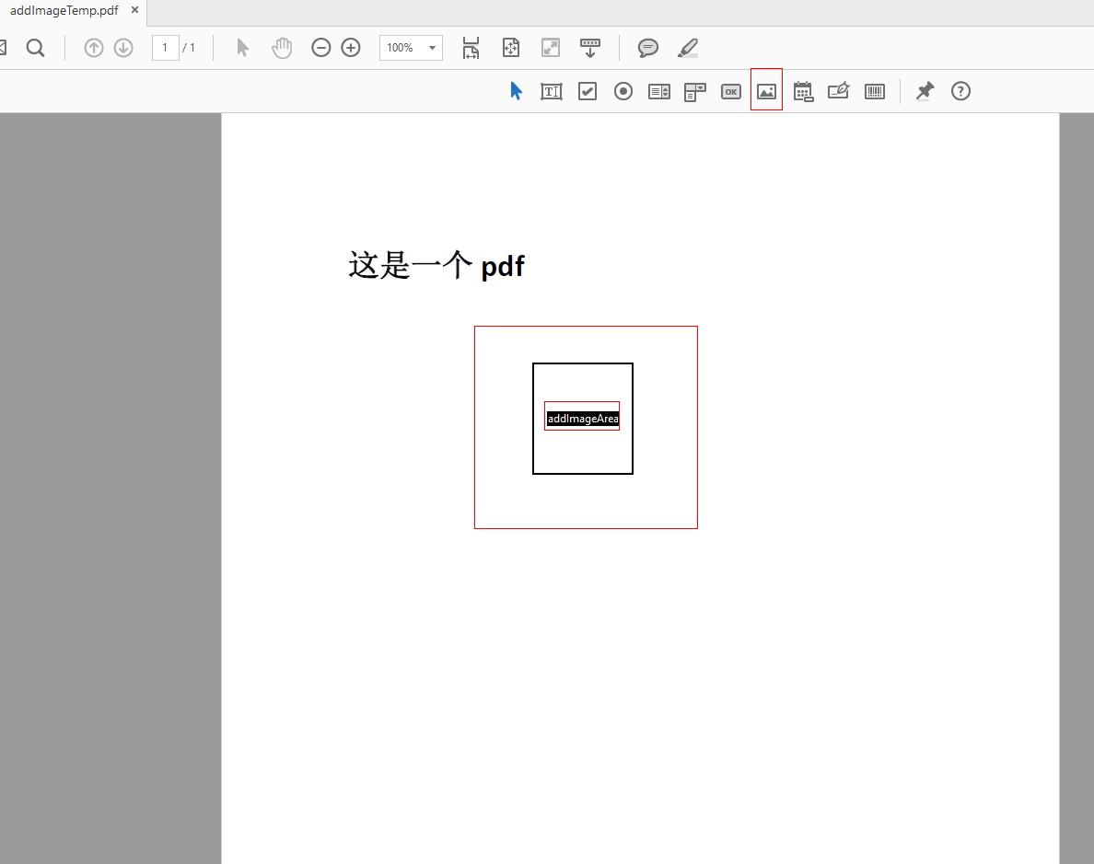The height and width of the screenshot is (864, 1094).
Task: Add a dropdown list field tool
Action: tap(695, 91)
